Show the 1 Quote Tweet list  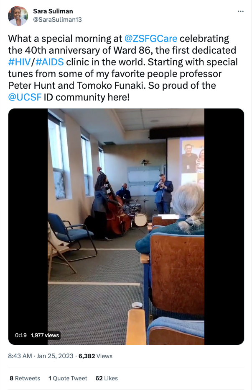(x=68, y=378)
